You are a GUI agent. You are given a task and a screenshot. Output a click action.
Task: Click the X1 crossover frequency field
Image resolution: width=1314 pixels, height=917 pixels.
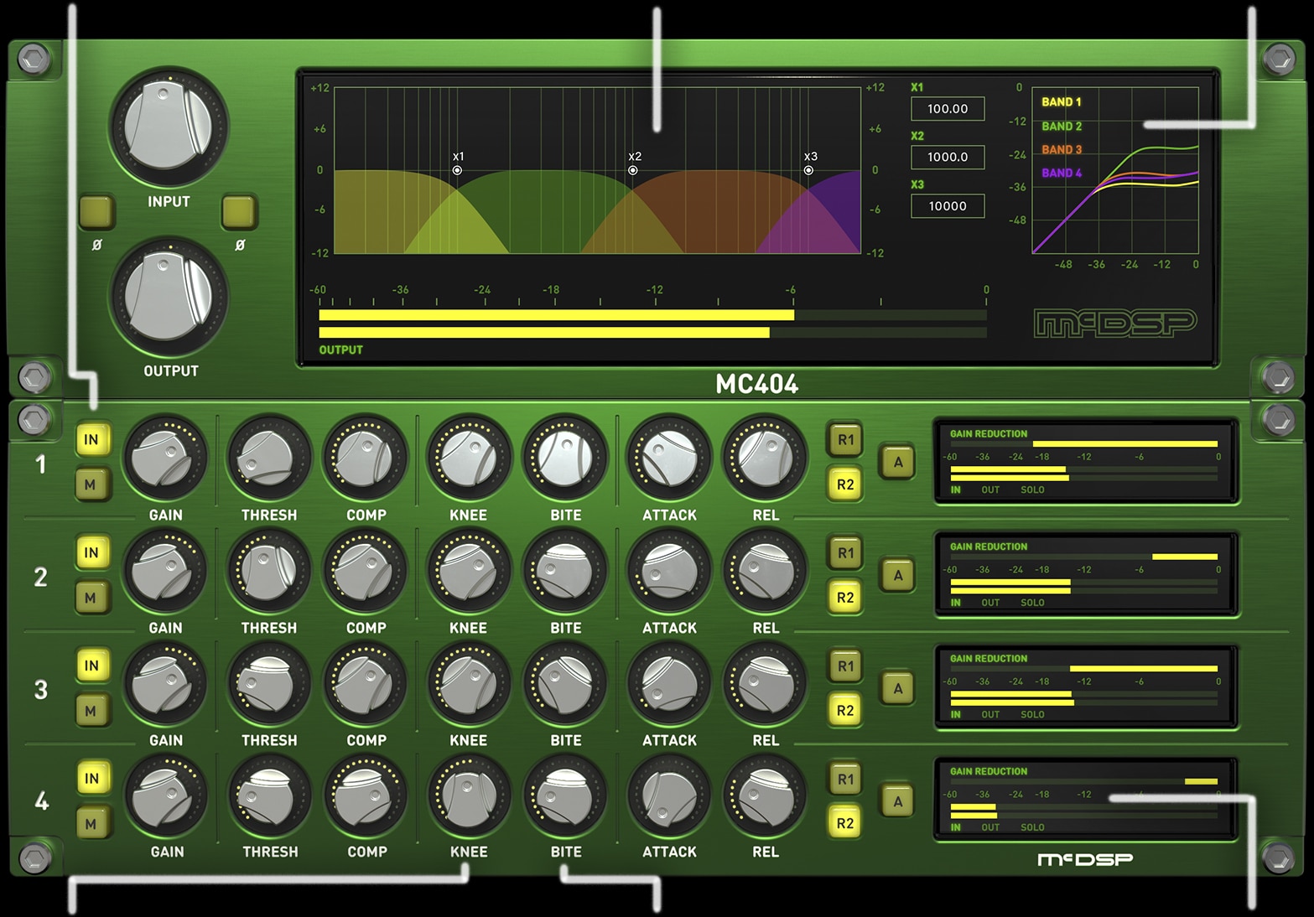(948, 109)
